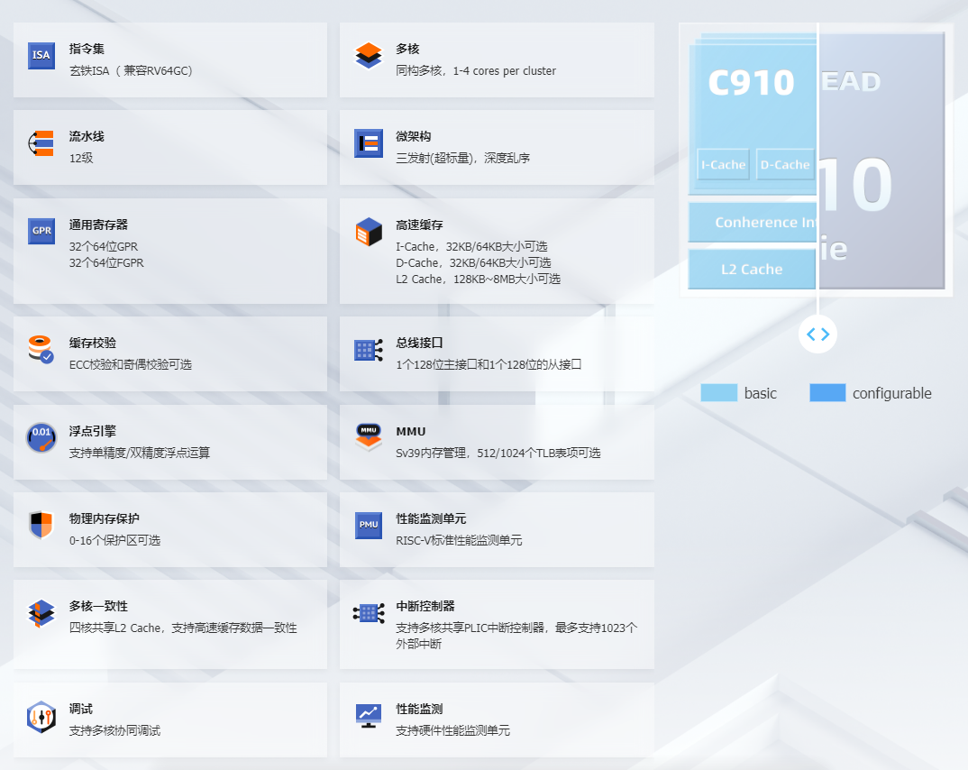Click the ISA instruction set icon
The image size is (968, 770).
(x=41, y=55)
